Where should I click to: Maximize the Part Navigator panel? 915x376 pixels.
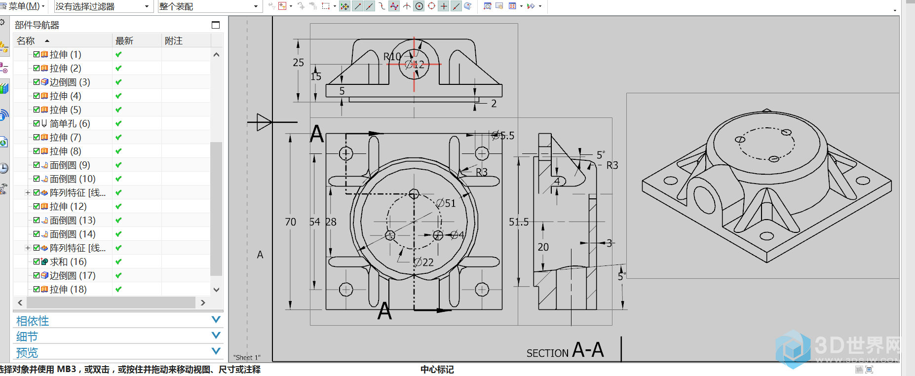click(x=216, y=25)
